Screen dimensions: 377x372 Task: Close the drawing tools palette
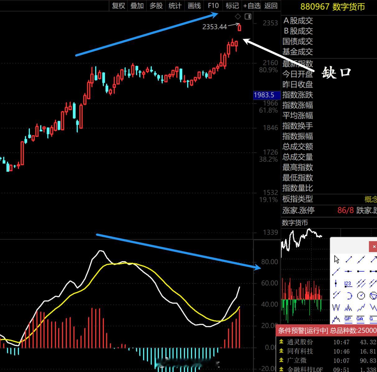pyautogui.click(x=374, y=246)
